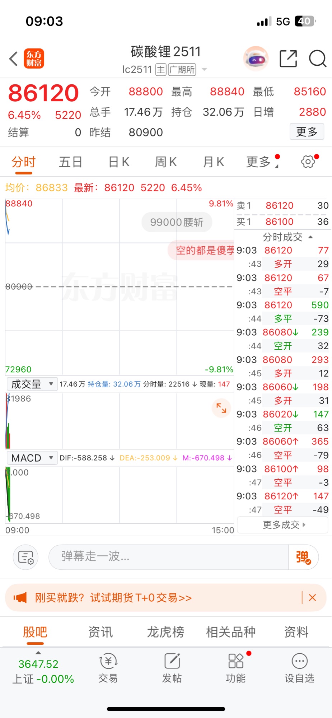332x718 pixels.
Task: Open the search magnifier icon
Action: click(x=317, y=59)
